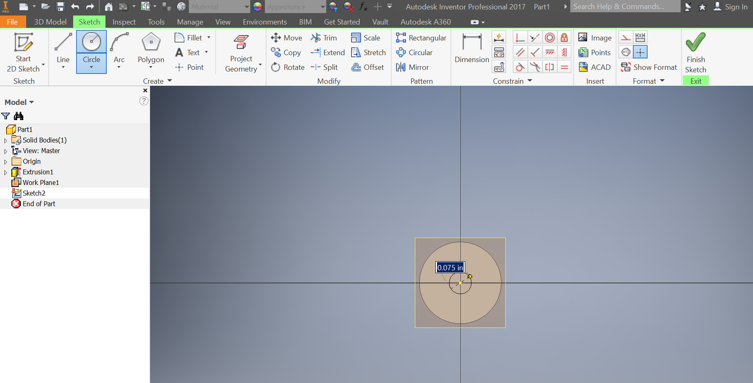Open the Circle tool dropdown arrow
This screenshot has width=753, height=383.
tap(92, 68)
